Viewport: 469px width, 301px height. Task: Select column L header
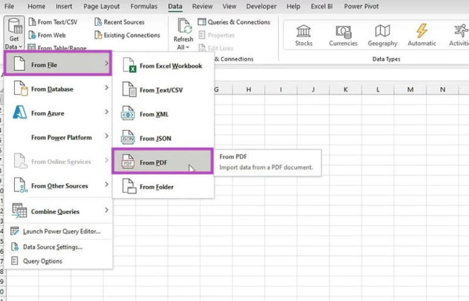[378, 89]
